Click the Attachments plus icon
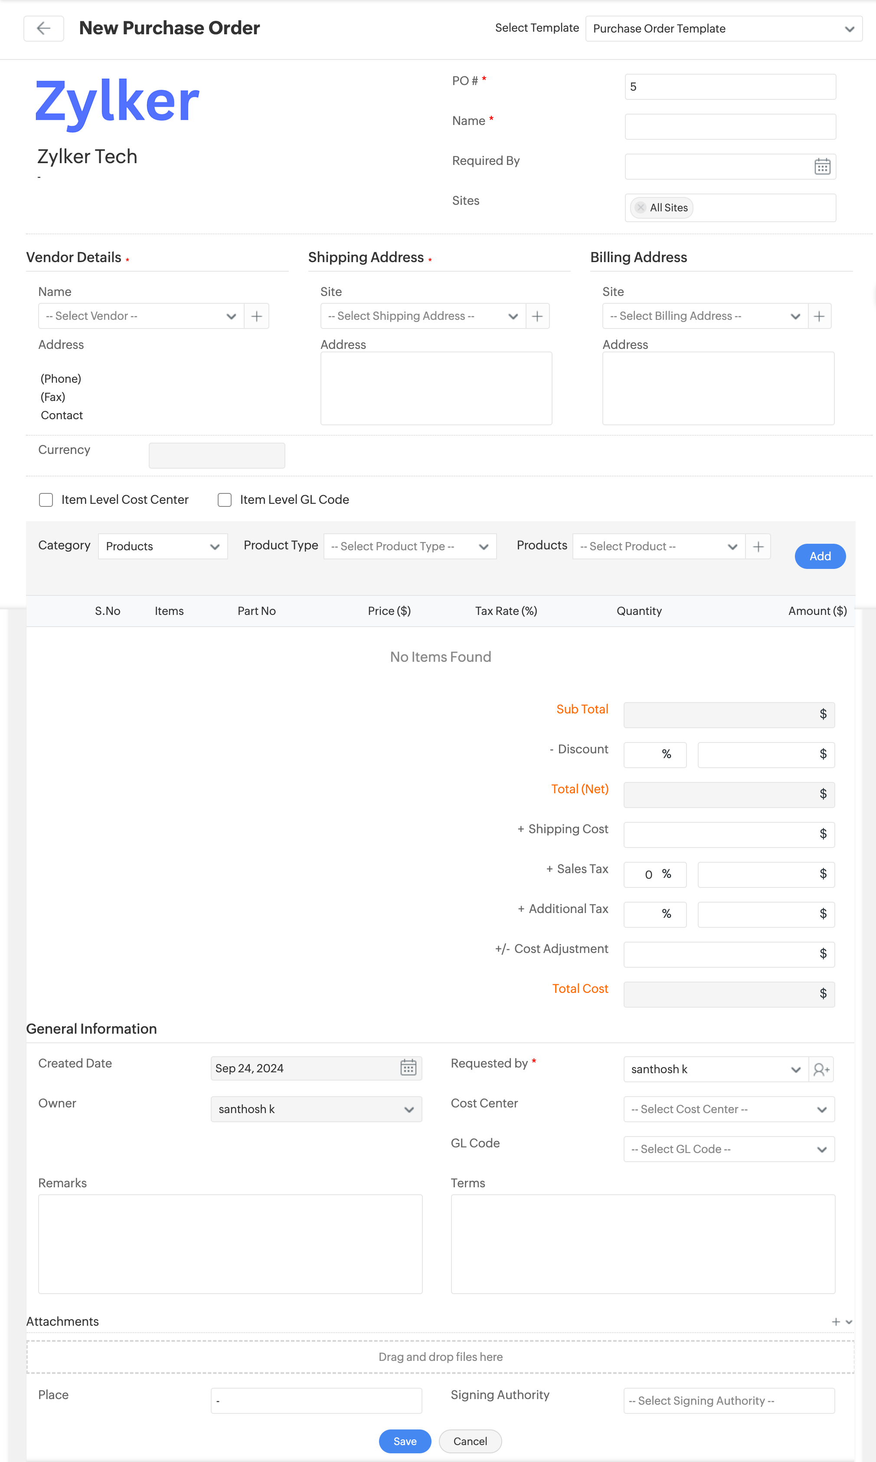 835,1321
